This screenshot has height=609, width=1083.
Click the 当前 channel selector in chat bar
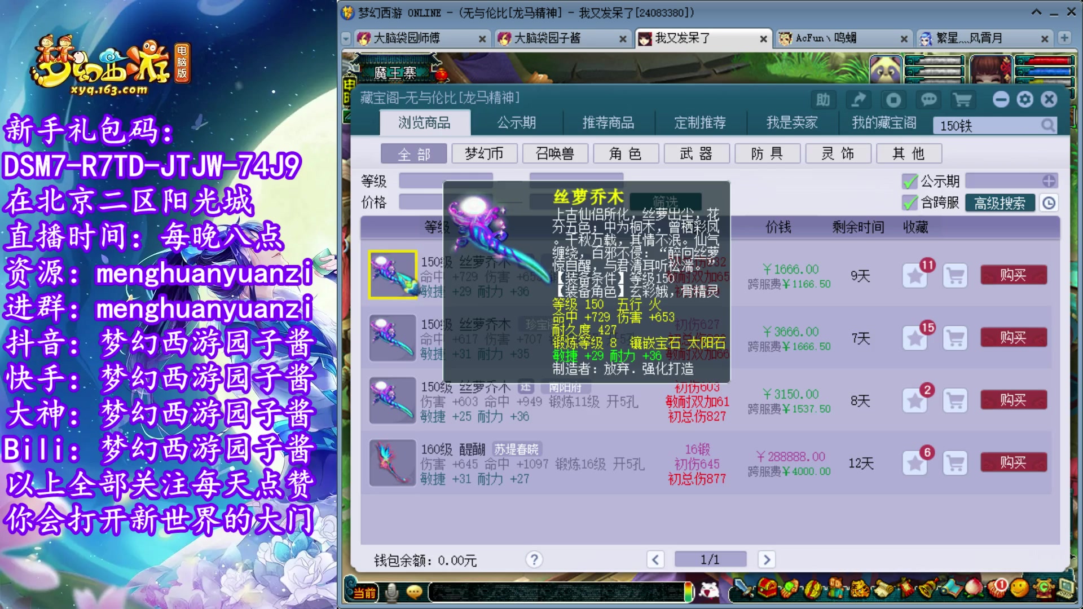(364, 593)
